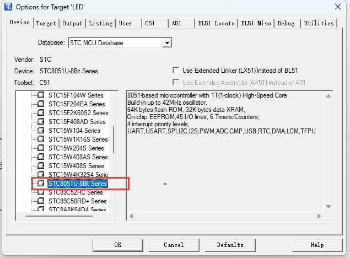The height and width of the screenshot is (258, 350).
Task: Select STC15W104 Series device
Action: click(x=74, y=130)
